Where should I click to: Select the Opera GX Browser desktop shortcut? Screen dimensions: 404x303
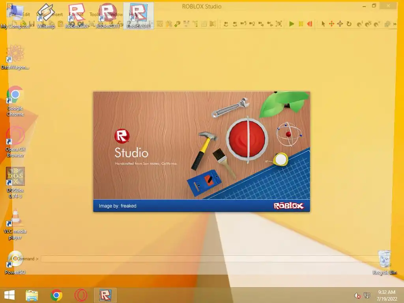point(15,142)
